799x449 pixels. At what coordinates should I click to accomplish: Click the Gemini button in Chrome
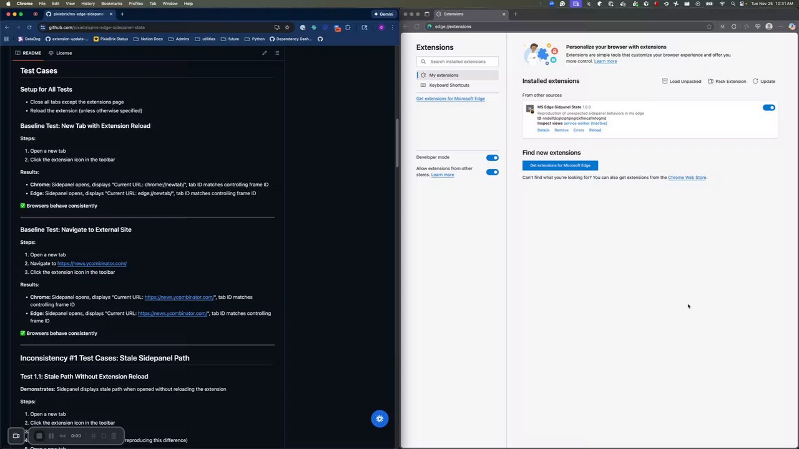[384, 14]
